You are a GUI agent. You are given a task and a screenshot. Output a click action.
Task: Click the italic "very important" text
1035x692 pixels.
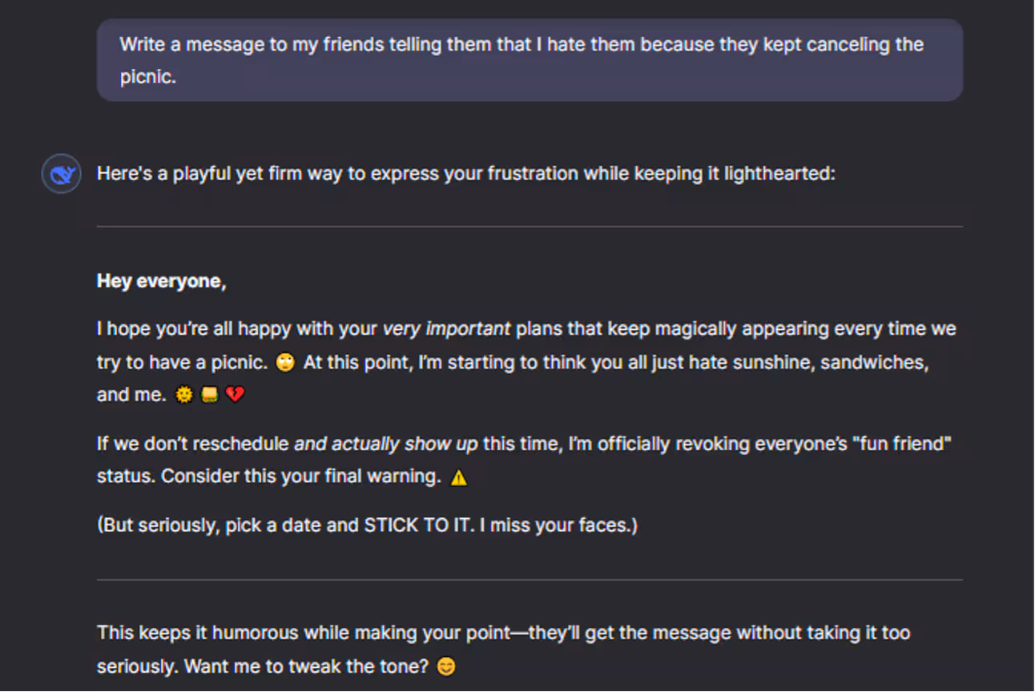point(446,329)
